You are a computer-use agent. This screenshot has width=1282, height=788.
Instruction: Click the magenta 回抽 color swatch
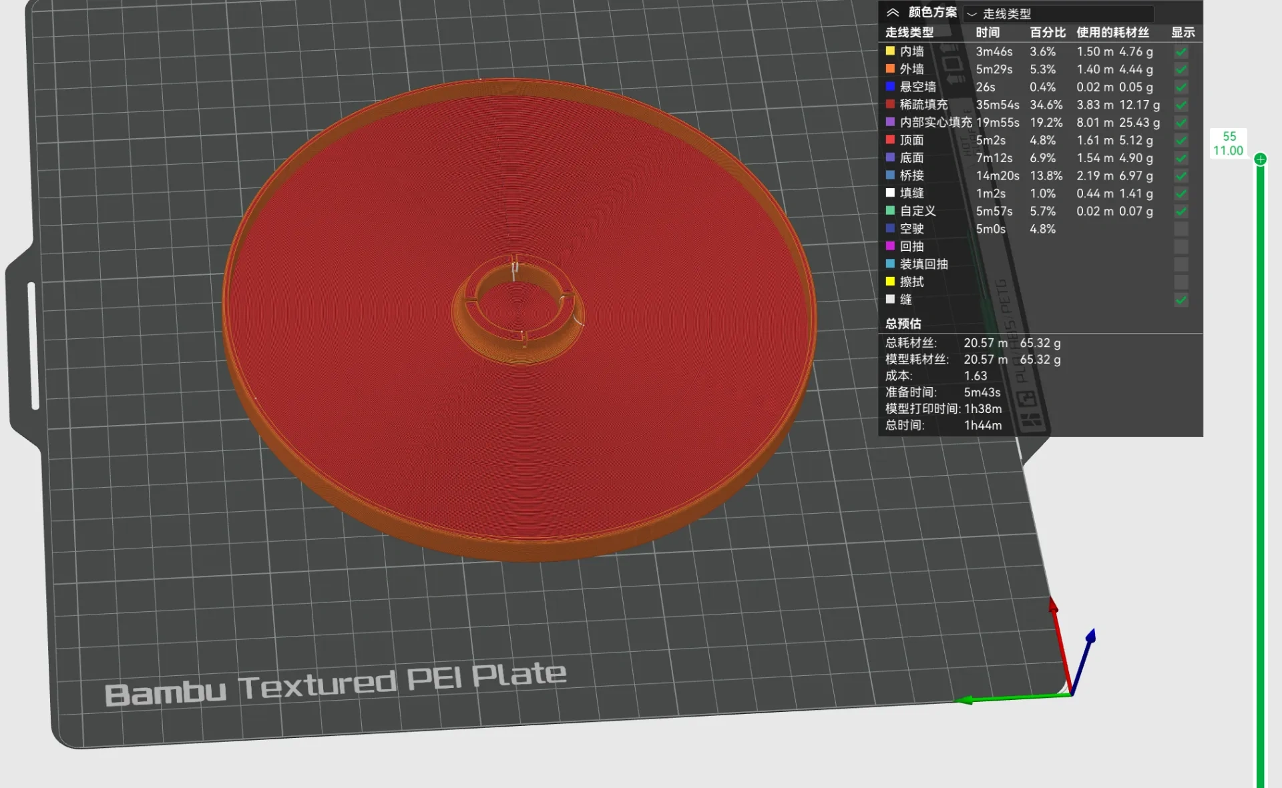pyautogui.click(x=890, y=246)
